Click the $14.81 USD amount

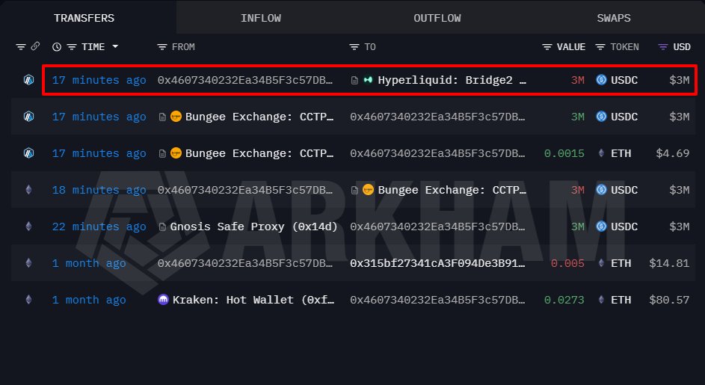coord(669,263)
